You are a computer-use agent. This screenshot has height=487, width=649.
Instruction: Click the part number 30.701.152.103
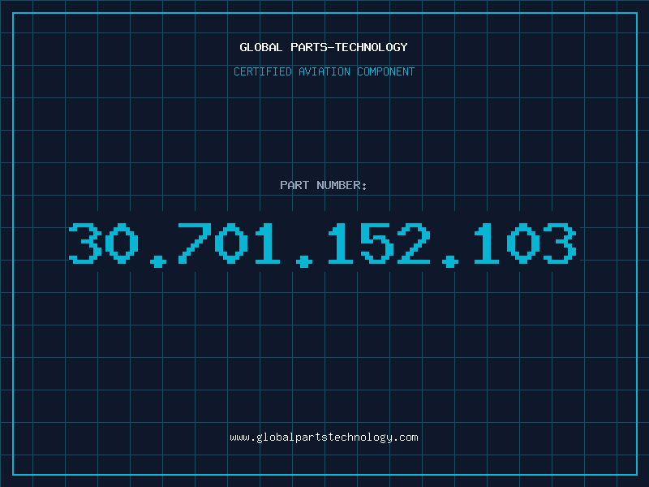(323, 244)
